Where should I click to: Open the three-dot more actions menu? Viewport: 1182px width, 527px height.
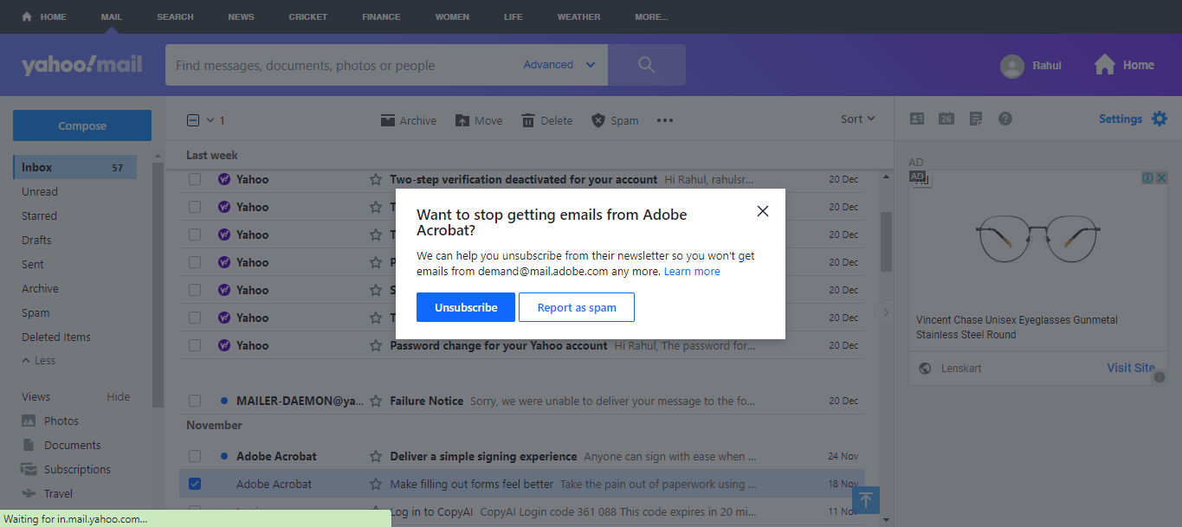click(x=665, y=120)
